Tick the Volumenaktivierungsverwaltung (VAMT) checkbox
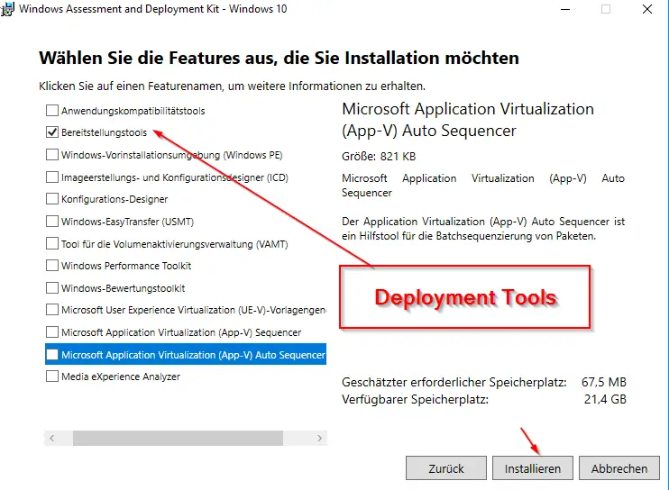This screenshot has width=669, height=490. pos(52,244)
